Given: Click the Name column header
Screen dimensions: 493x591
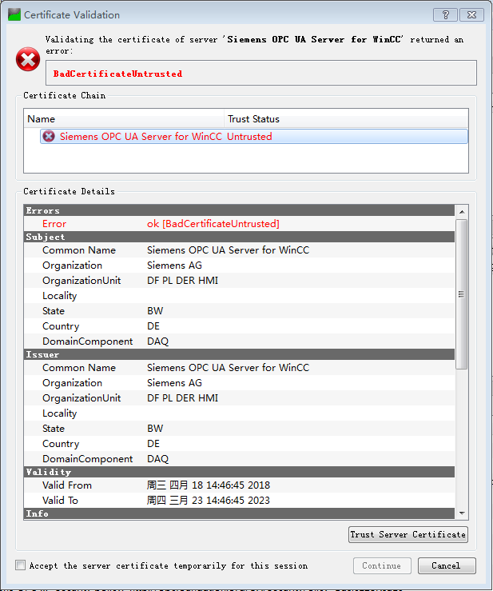Looking at the screenshot, I should point(124,119).
